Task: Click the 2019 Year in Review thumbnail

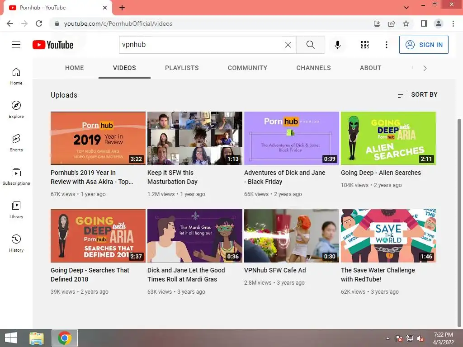Action: (x=98, y=138)
